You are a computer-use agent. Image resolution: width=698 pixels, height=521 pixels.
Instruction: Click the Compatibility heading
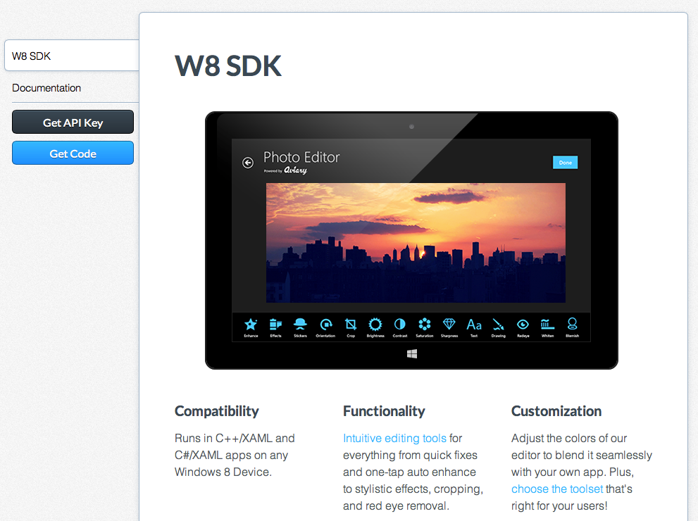(x=216, y=411)
